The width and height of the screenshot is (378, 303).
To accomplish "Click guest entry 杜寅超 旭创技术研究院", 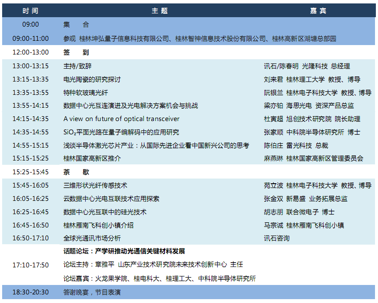I will pyautogui.click(x=312, y=119).
